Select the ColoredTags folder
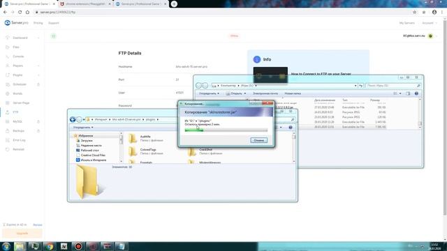This screenshot has height=251, width=447. click(x=146, y=151)
